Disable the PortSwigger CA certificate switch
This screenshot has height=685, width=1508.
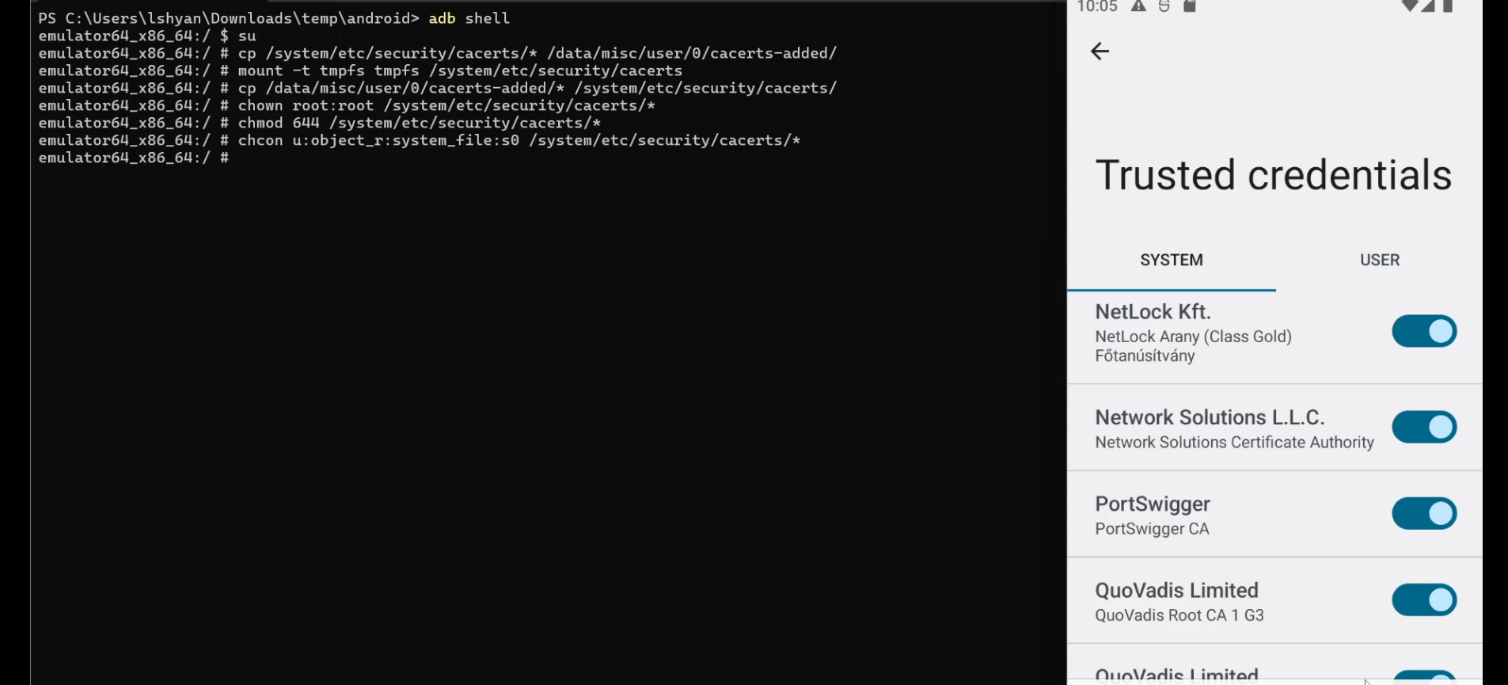point(1423,513)
